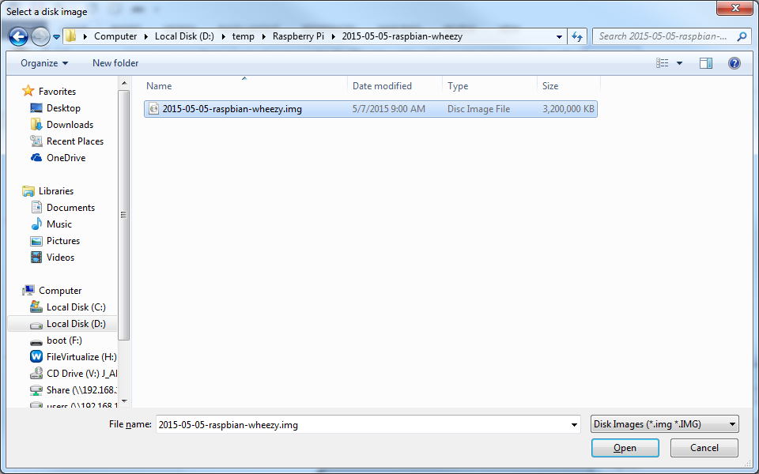
Task: Open the help question mark icon
Action: click(x=734, y=63)
